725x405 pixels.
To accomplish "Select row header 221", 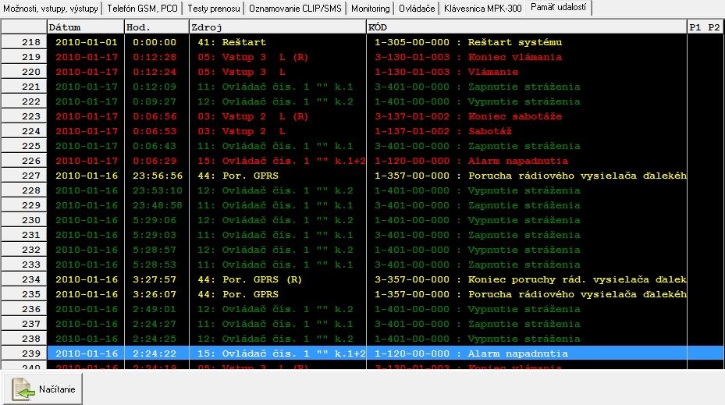I will tap(24, 87).
